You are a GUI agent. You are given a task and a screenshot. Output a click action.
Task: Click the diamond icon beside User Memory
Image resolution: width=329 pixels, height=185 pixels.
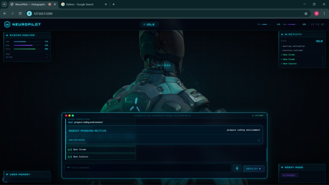tap(7, 174)
